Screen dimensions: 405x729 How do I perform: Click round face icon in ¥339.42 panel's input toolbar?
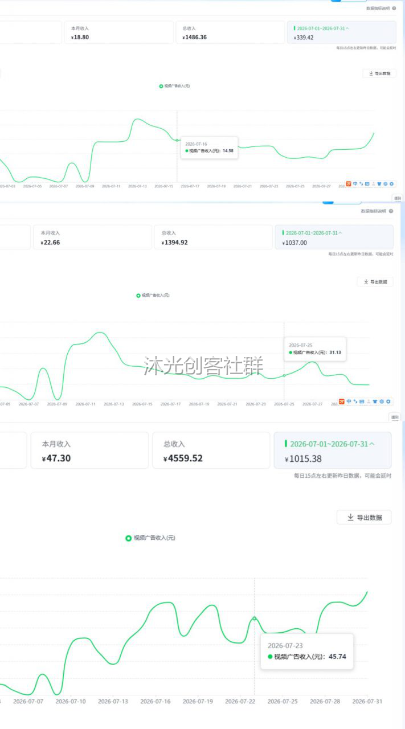point(386,184)
